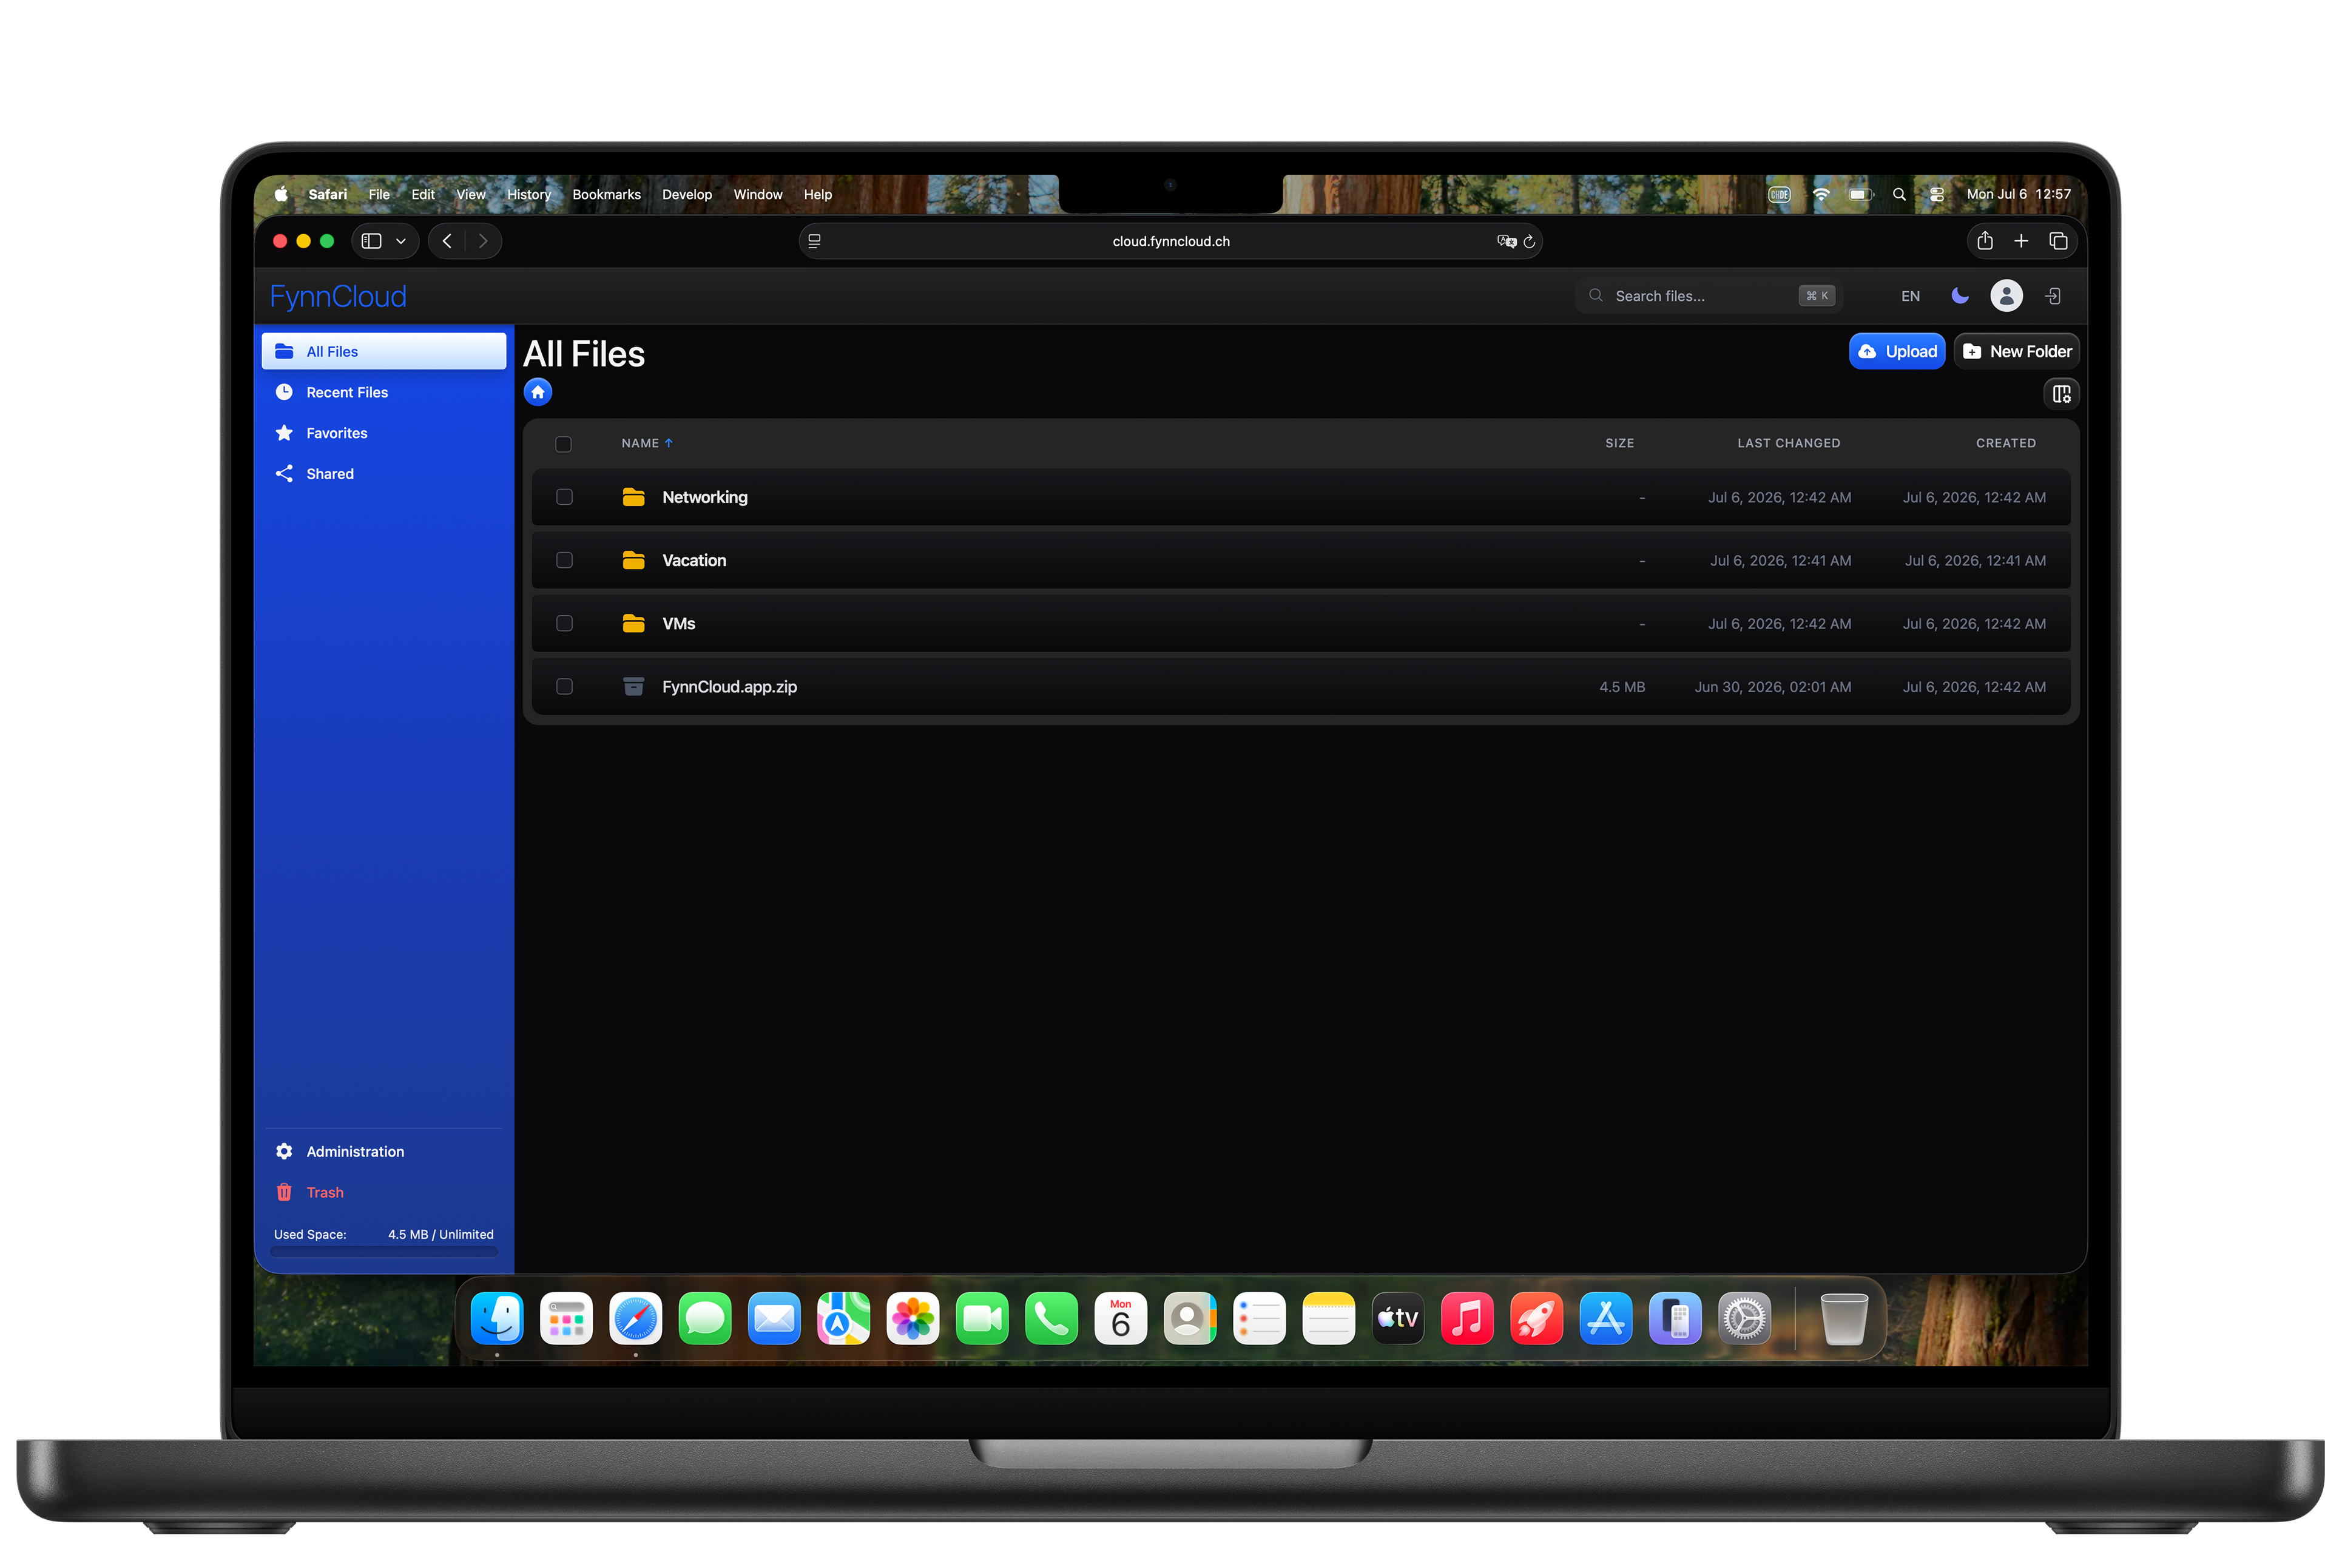Open the column layout settings icon
This screenshot has width=2342, height=1541.
(2060, 394)
